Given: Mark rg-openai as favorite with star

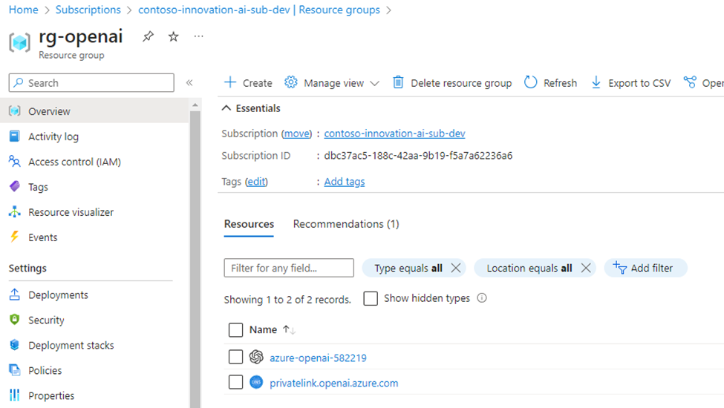Looking at the screenshot, I should click(173, 36).
